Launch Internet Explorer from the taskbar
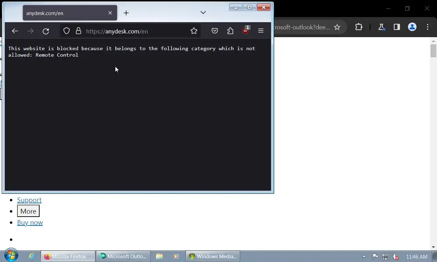 tap(32, 256)
